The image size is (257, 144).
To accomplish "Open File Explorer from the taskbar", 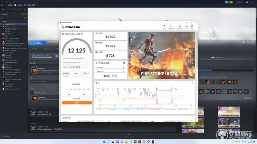I will point(126,141).
